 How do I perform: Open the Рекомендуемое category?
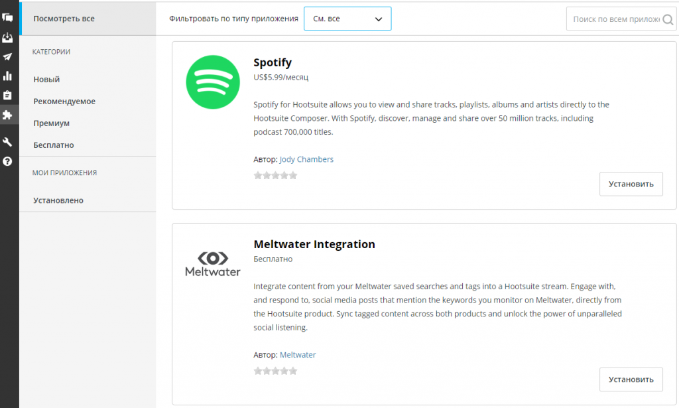[64, 102]
